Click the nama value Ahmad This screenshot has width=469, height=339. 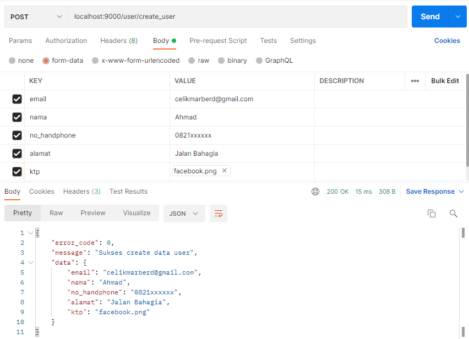[x=186, y=117]
